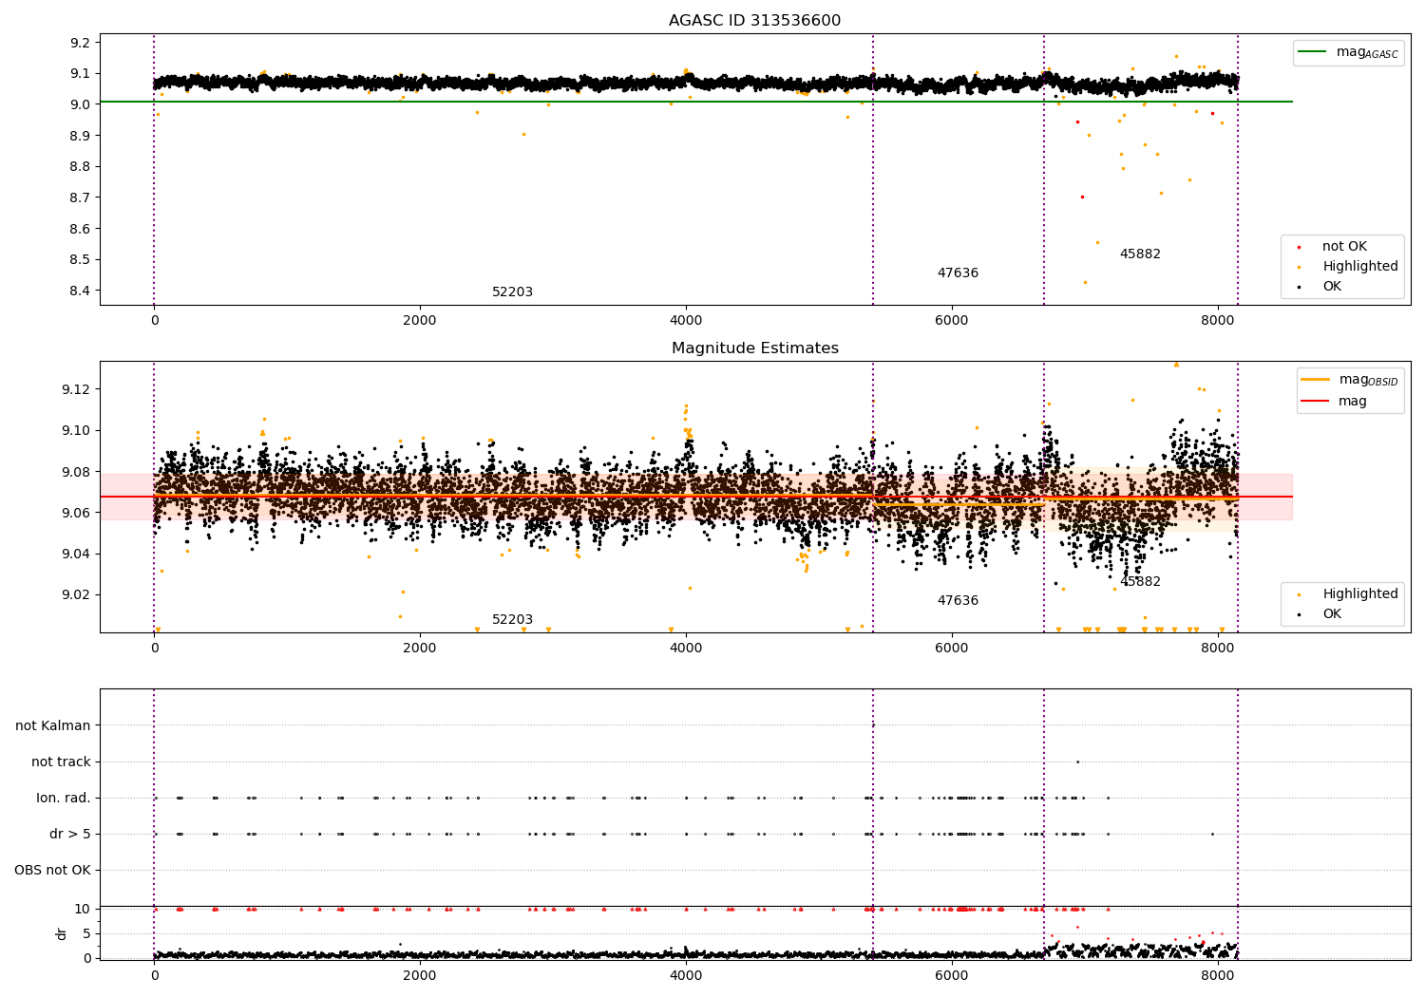Select the mag AGASC legend label
The height and width of the screenshot is (997, 1425).
[1367, 52]
